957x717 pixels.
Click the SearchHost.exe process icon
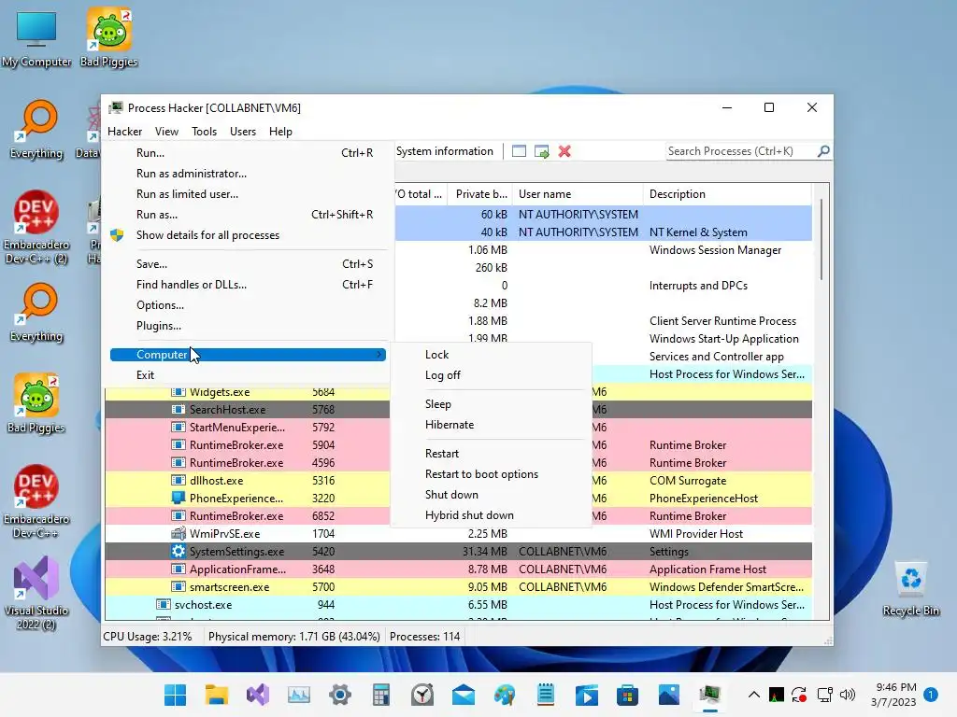pos(179,410)
